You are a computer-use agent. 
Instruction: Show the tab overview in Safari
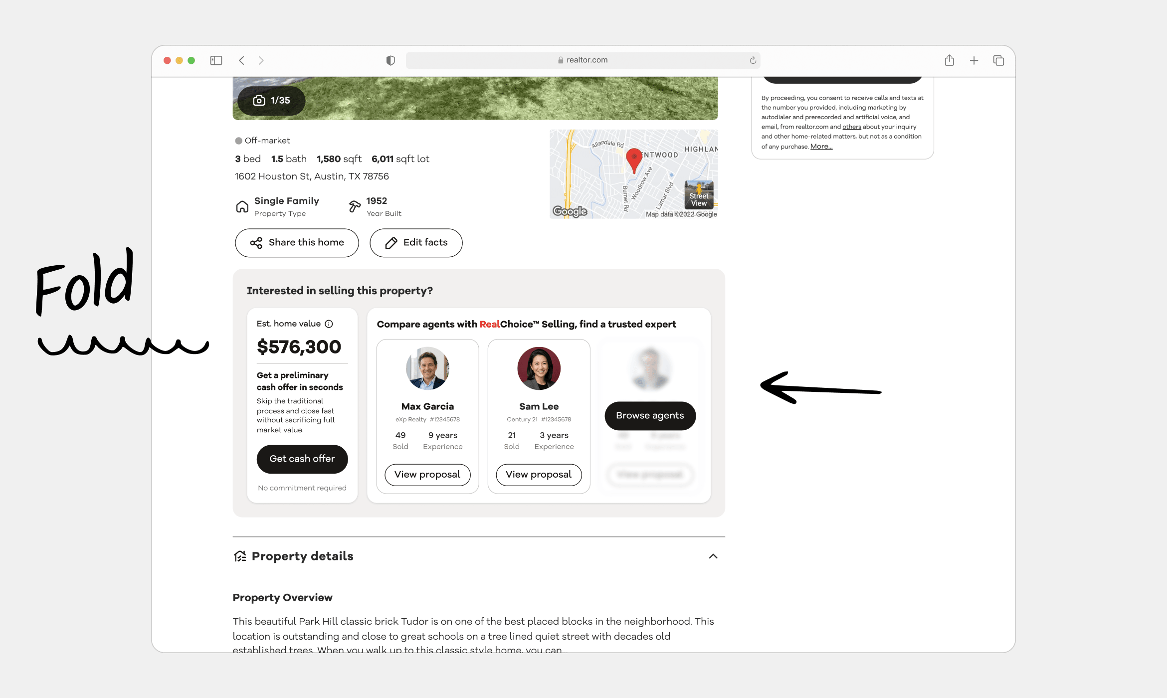click(998, 60)
